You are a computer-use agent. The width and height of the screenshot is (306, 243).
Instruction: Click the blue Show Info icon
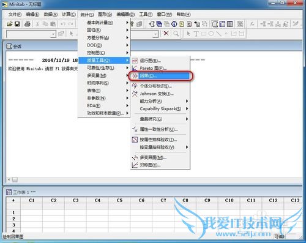[174, 24]
